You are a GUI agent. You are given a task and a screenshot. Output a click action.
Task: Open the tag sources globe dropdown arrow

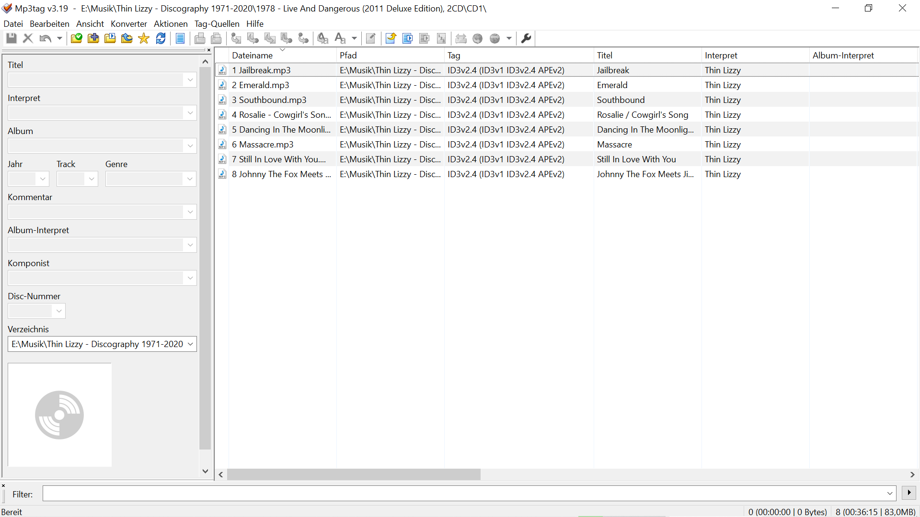509,38
